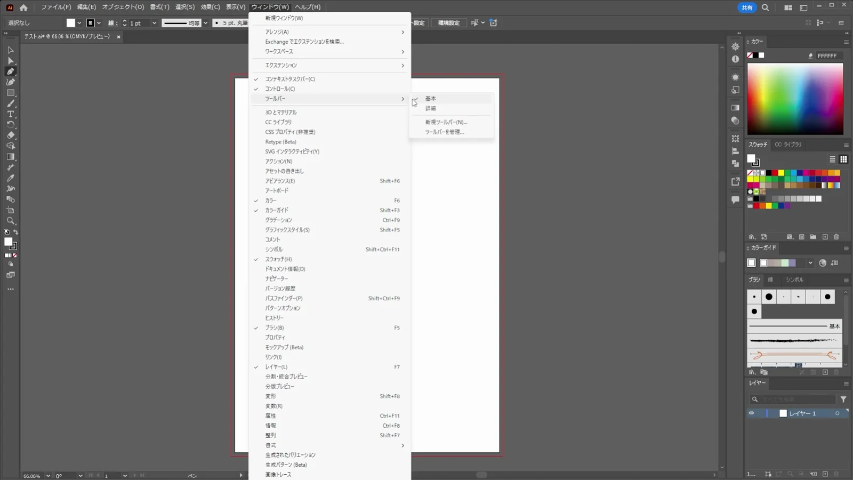The width and height of the screenshot is (853, 480).
Task: Expand the アレンジ(A) submenu
Action: click(x=329, y=32)
